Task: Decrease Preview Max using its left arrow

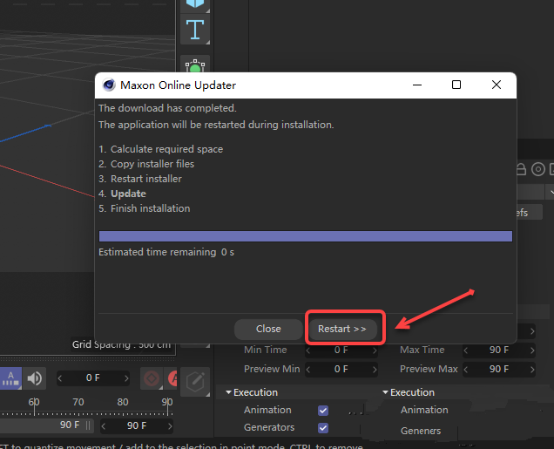Action: pyautogui.click(x=466, y=370)
